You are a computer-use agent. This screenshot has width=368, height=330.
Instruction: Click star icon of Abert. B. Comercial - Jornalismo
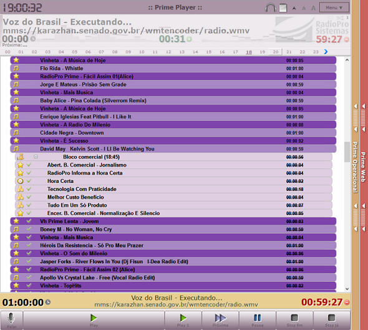pyautogui.click(x=21, y=165)
